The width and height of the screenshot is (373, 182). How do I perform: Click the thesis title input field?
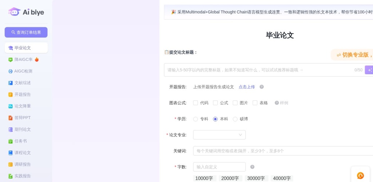[259, 70]
